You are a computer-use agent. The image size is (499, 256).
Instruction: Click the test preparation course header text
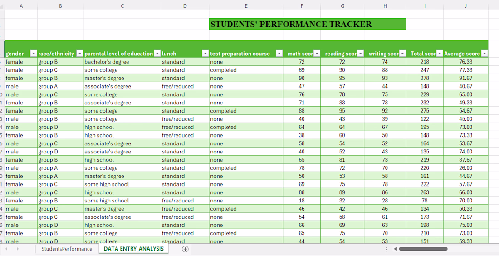(x=240, y=54)
